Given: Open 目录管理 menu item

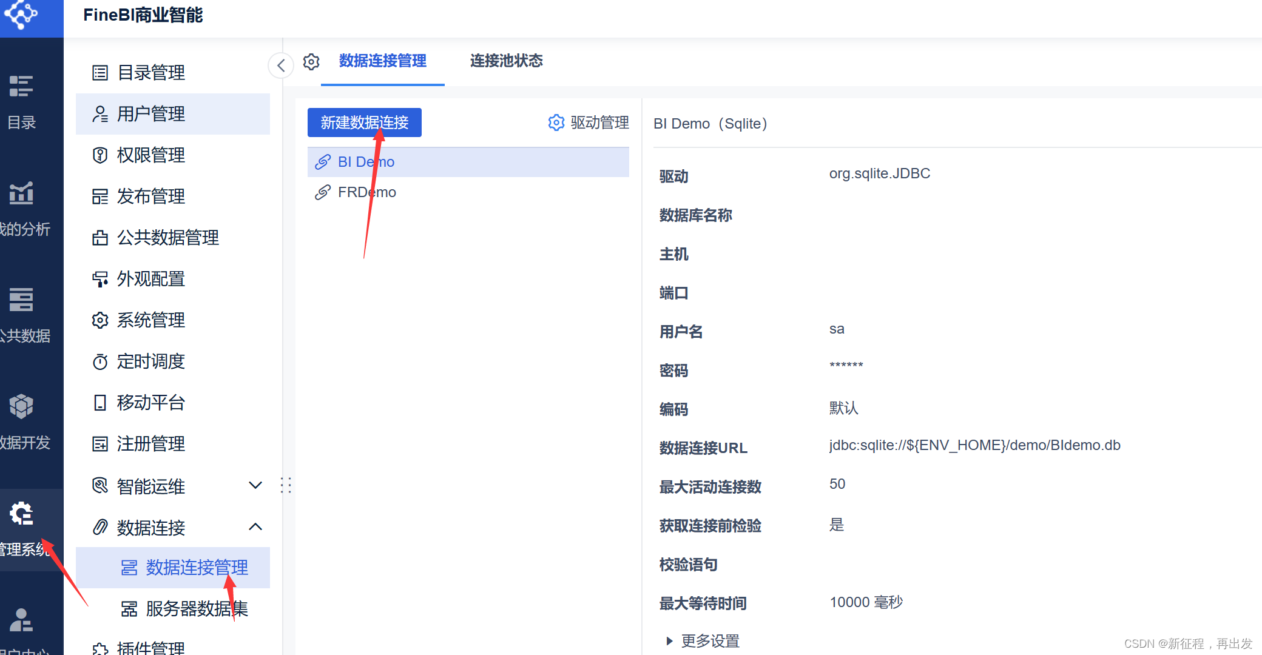Looking at the screenshot, I should (173, 73).
